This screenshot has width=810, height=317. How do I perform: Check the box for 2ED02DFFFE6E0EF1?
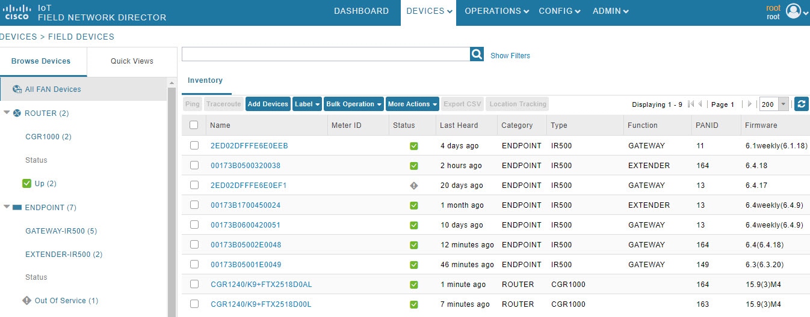click(194, 185)
